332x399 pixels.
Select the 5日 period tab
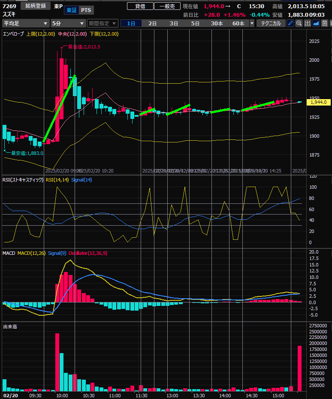click(195, 23)
